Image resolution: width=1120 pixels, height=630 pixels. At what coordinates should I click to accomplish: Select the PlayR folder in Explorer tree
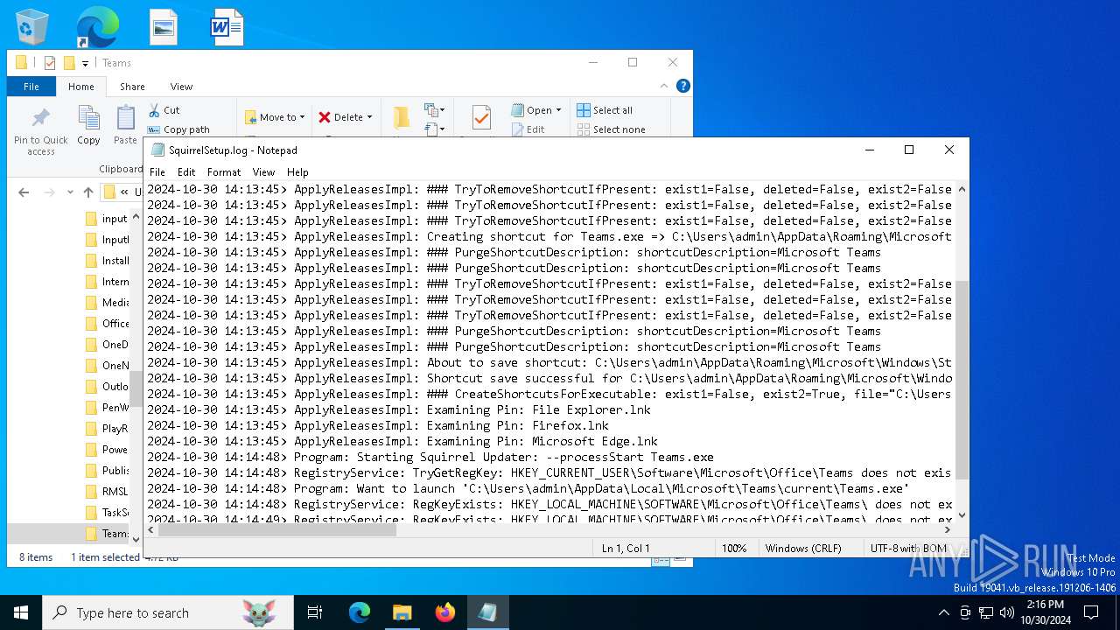coord(107,429)
